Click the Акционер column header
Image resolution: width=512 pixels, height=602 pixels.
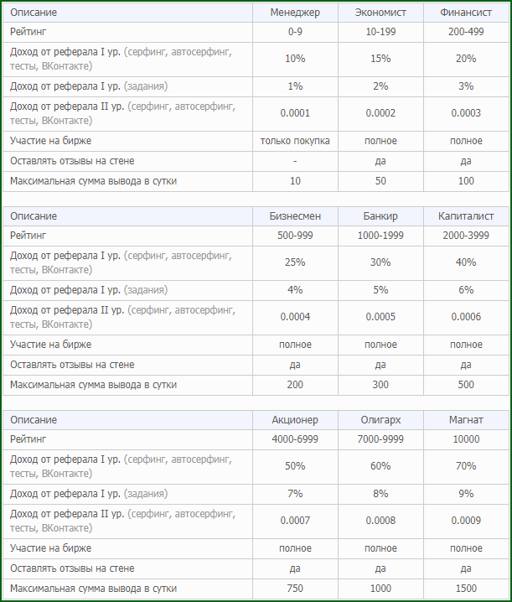[295, 419]
